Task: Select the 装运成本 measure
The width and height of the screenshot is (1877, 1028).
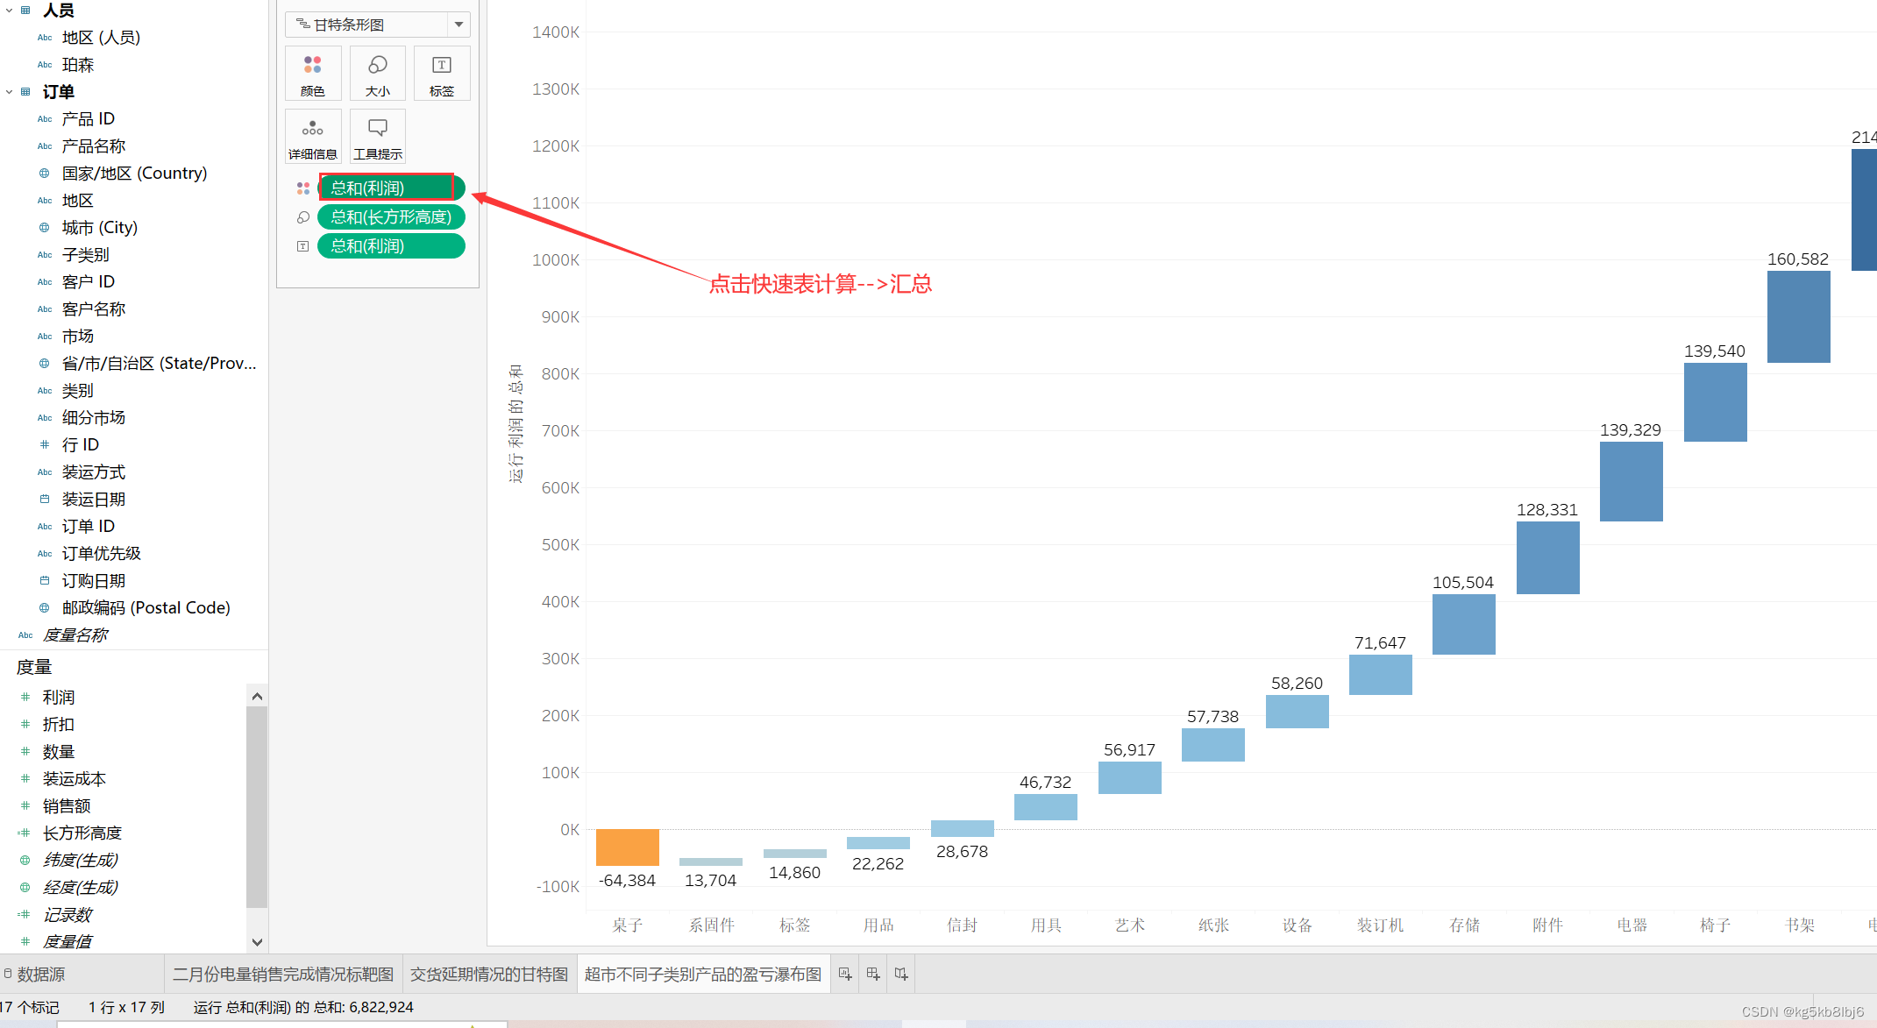Action: pos(75,779)
